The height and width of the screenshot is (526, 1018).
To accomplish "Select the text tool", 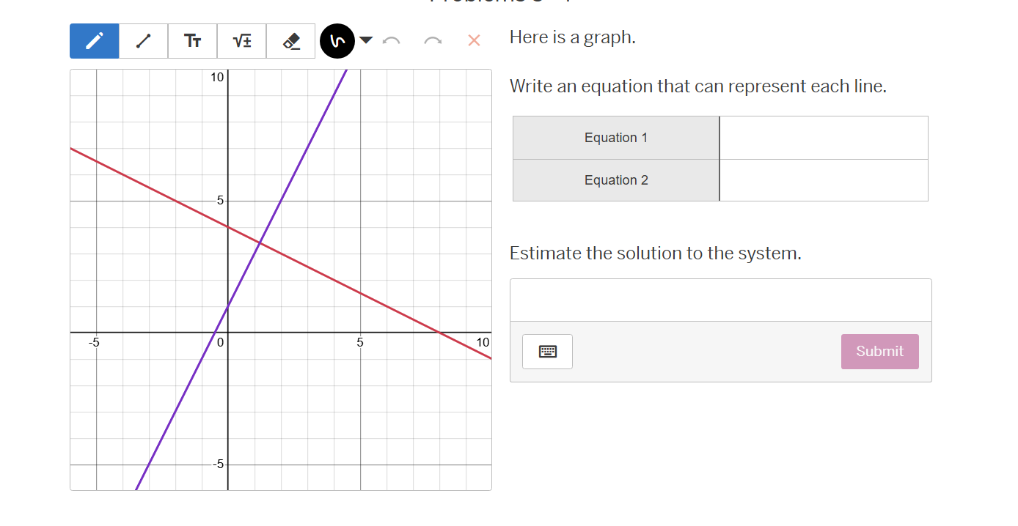I will pos(192,40).
